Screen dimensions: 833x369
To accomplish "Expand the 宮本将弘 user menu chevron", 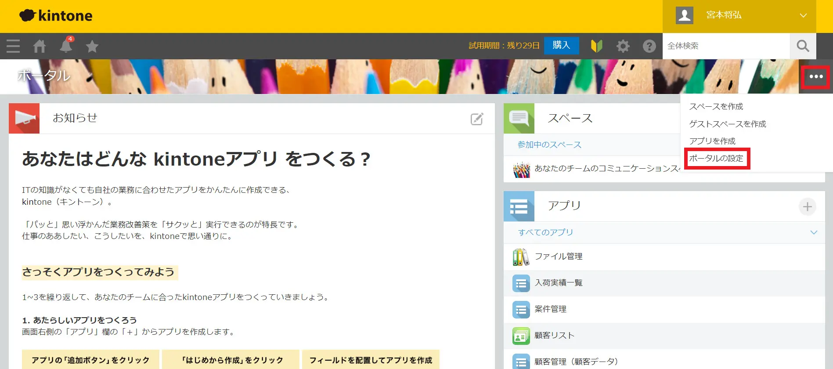I will 803,15.
